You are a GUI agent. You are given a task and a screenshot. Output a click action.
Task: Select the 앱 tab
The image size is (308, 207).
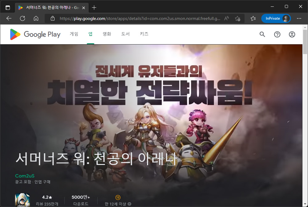[x=90, y=34]
